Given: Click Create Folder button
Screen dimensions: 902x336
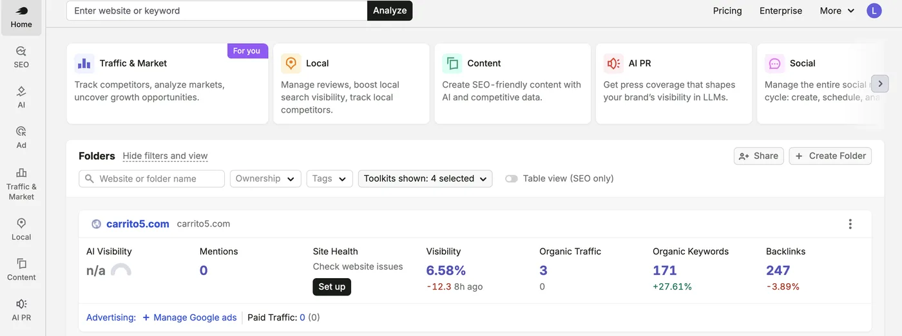Looking at the screenshot, I should click(x=830, y=156).
